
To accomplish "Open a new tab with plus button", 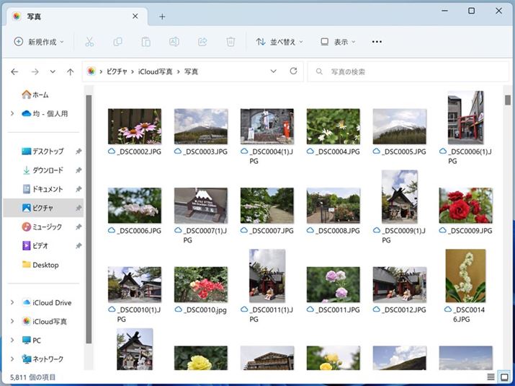I will tap(162, 17).
